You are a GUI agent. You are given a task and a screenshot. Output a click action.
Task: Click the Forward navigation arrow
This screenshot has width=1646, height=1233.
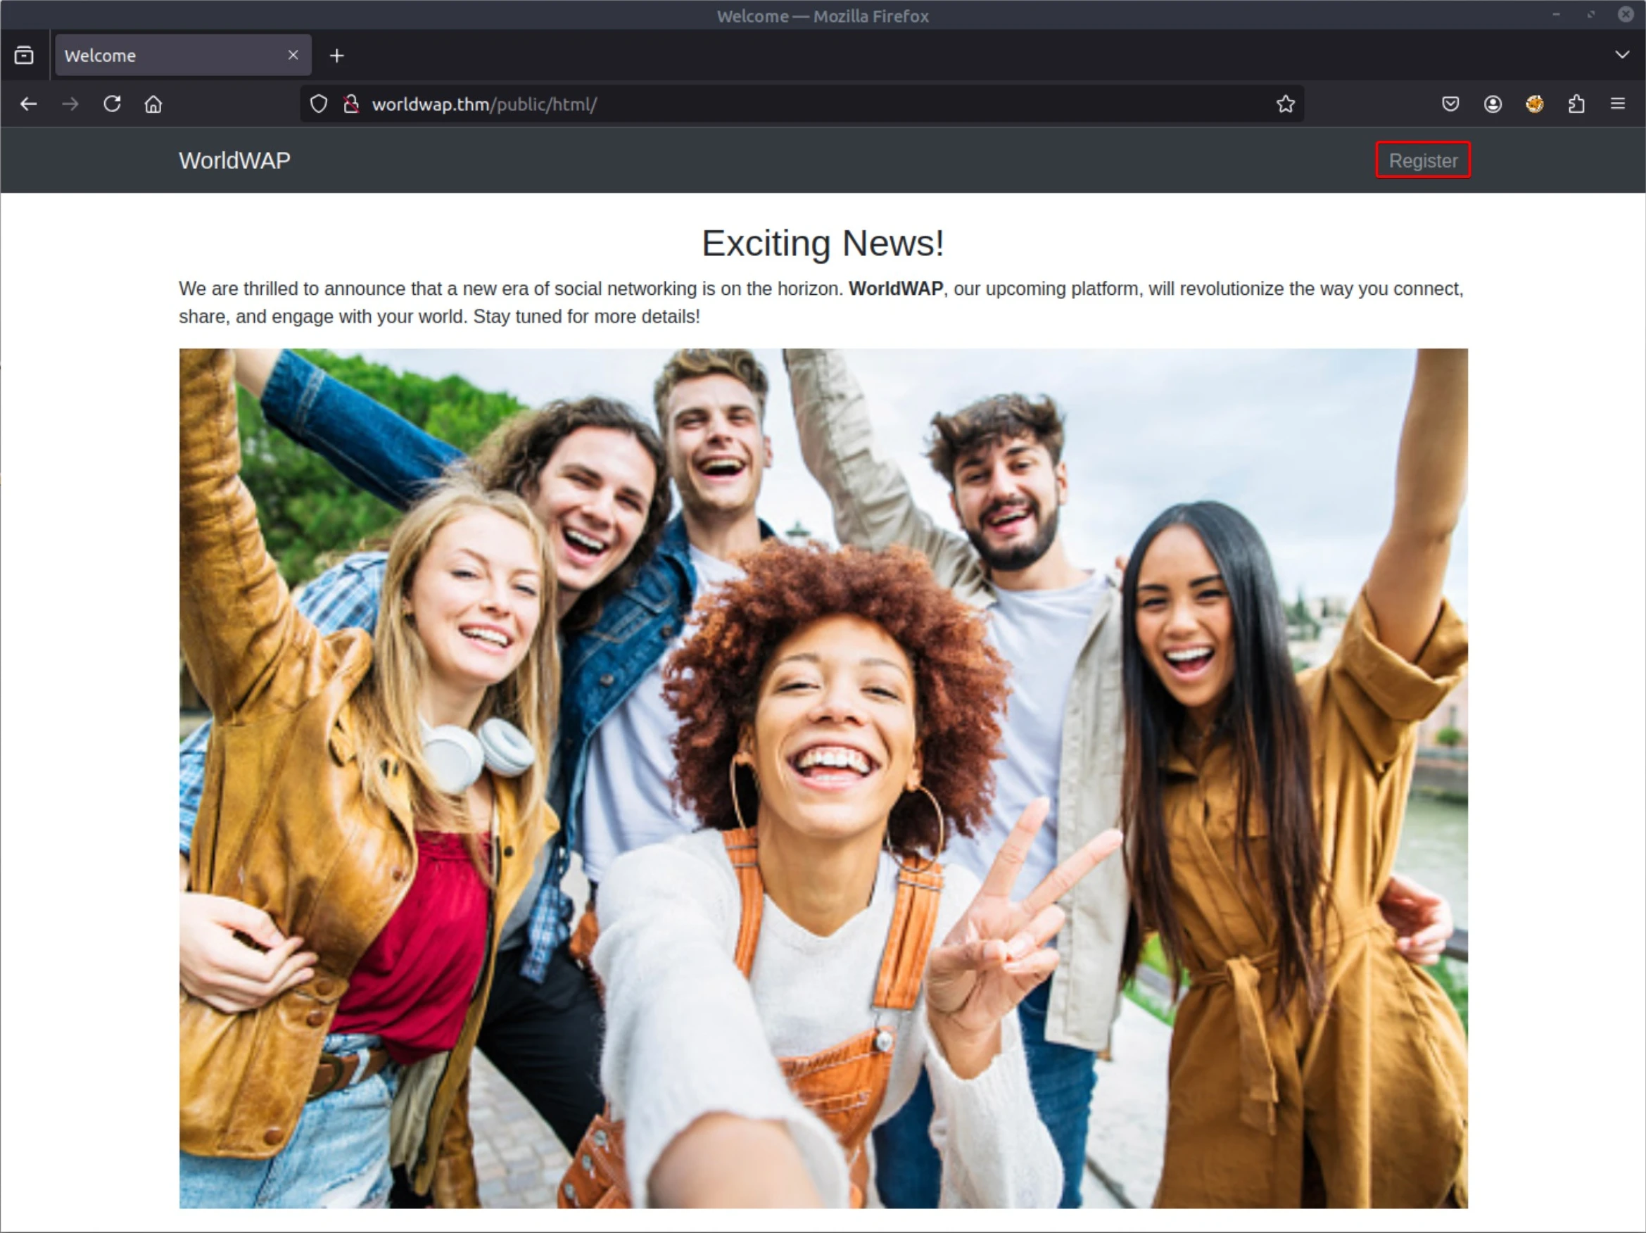click(70, 104)
